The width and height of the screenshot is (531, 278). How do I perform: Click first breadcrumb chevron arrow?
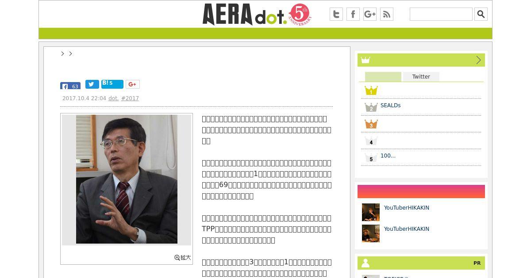pos(63,53)
